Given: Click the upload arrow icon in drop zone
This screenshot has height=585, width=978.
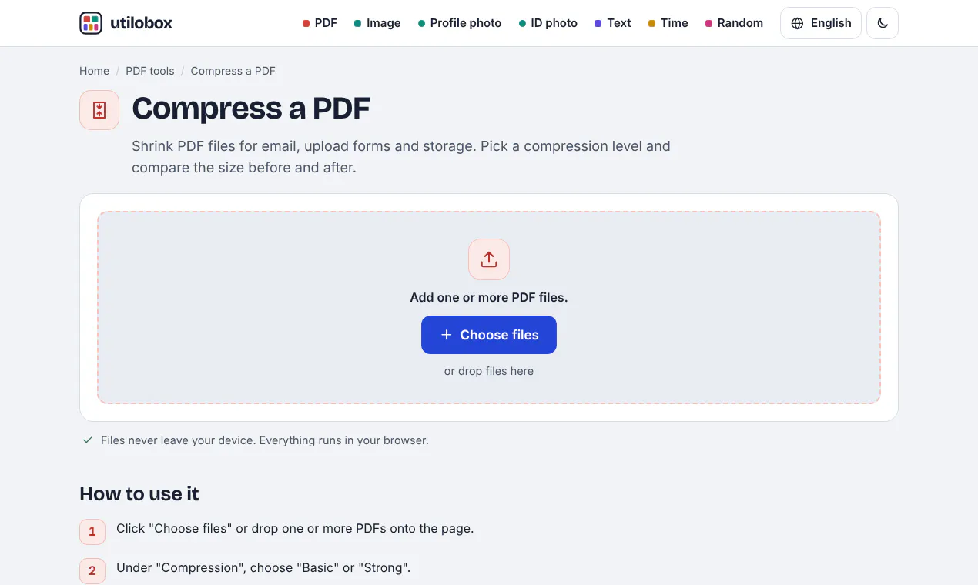Looking at the screenshot, I should point(489,259).
